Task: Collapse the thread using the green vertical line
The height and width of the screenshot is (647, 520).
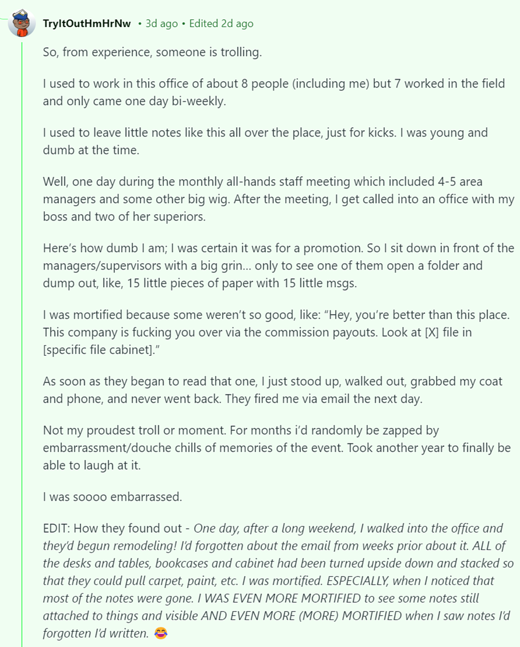Action: pos(22,342)
